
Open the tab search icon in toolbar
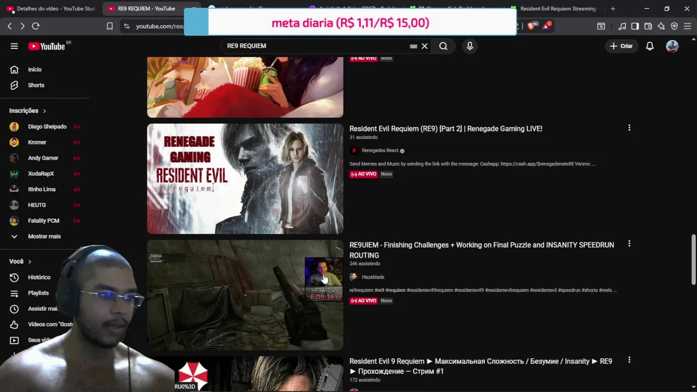pyautogui.click(x=601, y=26)
